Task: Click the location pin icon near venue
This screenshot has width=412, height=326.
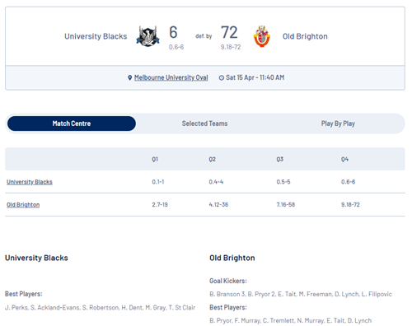Action: (x=130, y=77)
